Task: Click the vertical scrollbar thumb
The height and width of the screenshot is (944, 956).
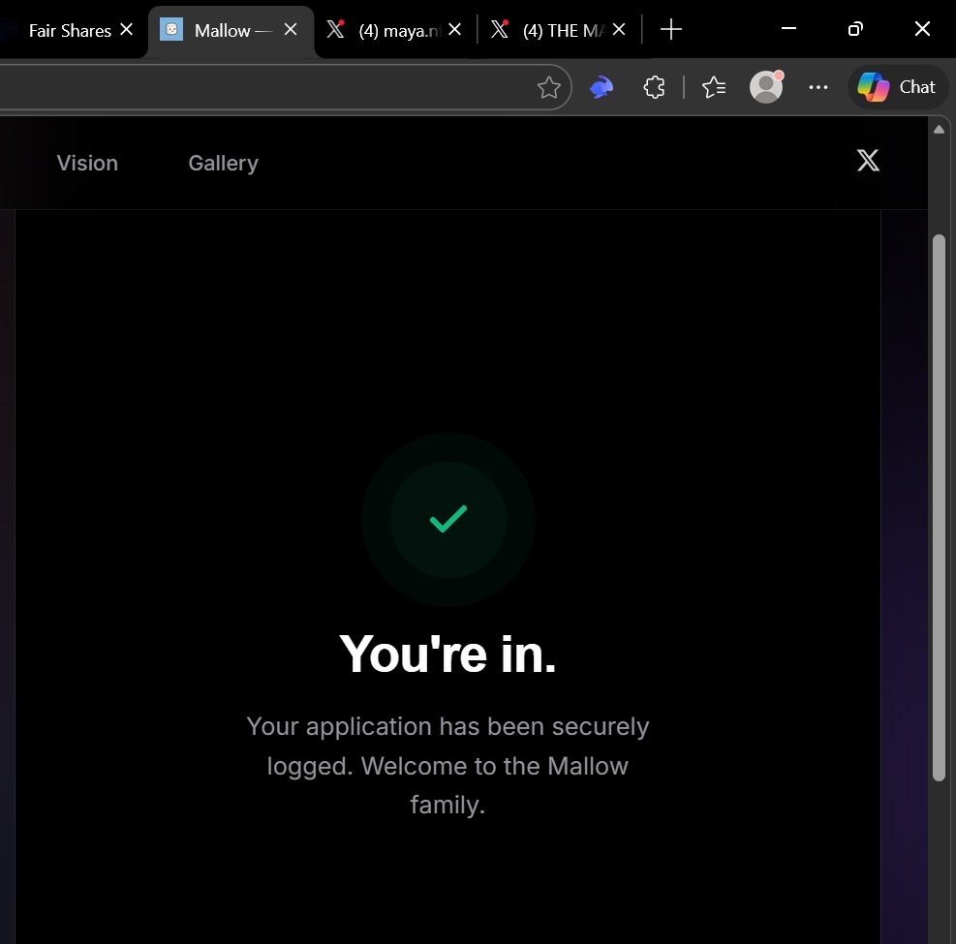Action: click(x=939, y=507)
